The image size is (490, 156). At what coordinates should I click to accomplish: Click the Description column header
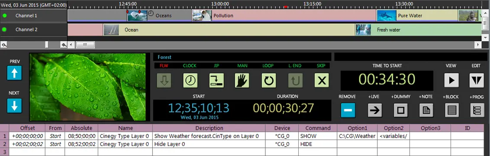click(x=209, y=128)
